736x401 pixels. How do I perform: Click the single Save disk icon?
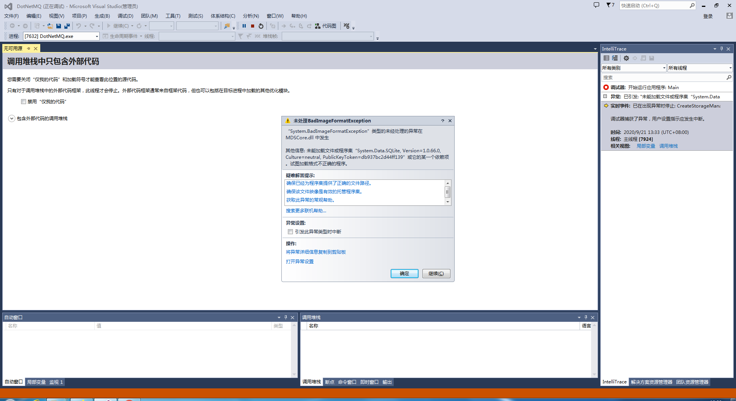(59, 26)
